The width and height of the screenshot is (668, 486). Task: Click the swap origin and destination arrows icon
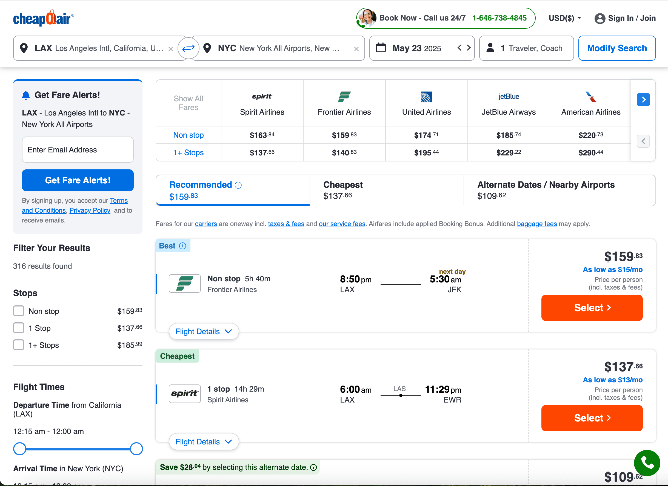click(188, 48)
